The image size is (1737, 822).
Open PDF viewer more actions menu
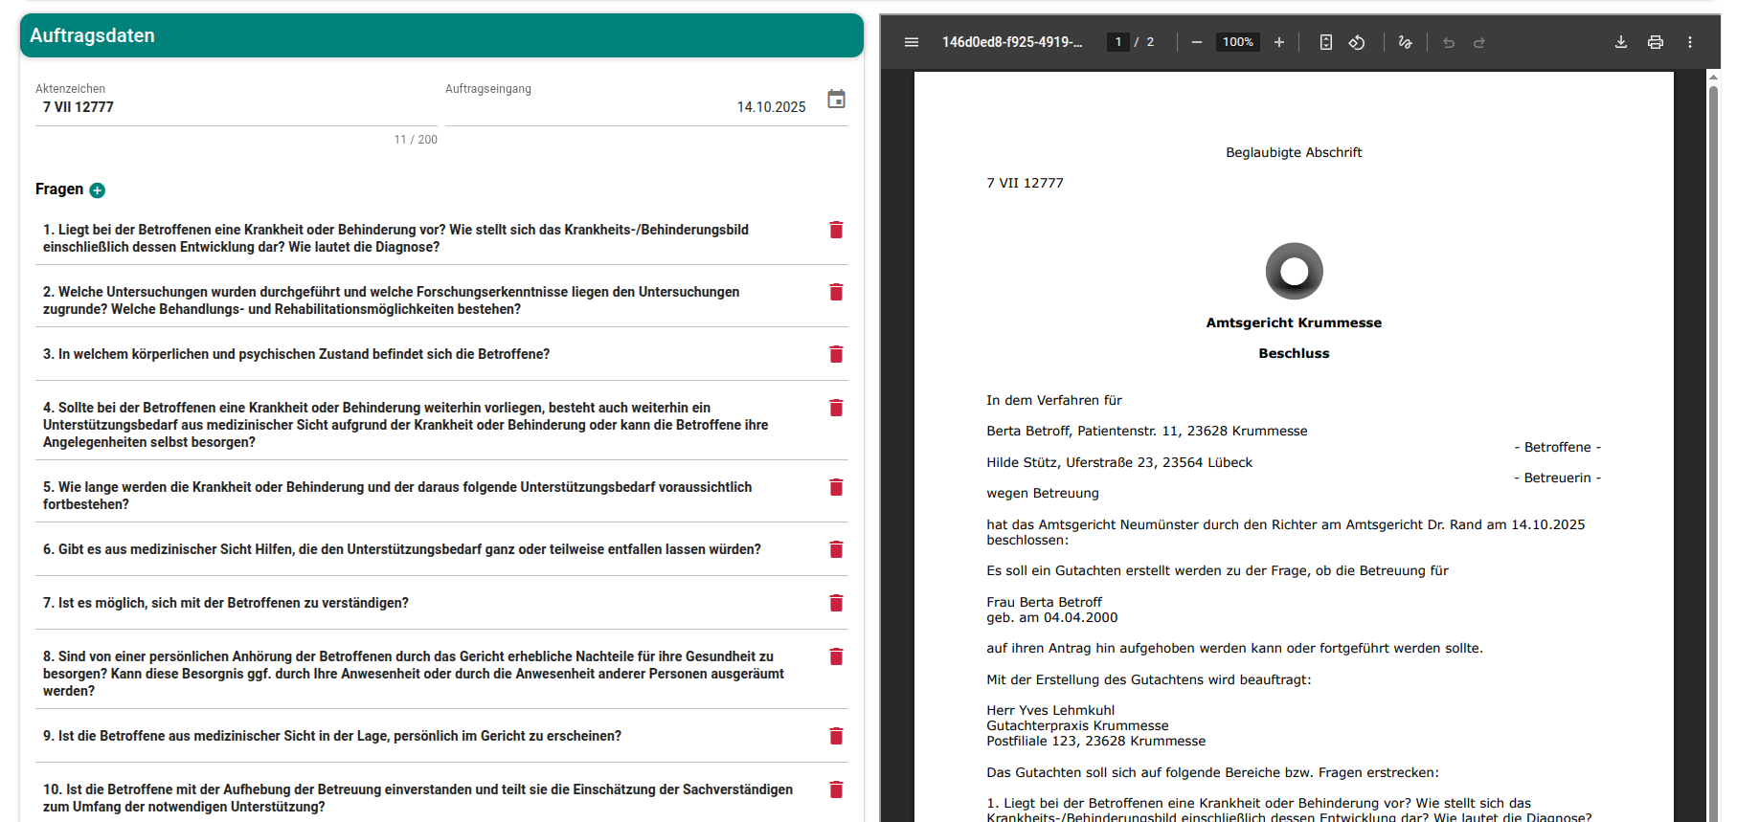pyautogui.click(x=1690, y=42)
